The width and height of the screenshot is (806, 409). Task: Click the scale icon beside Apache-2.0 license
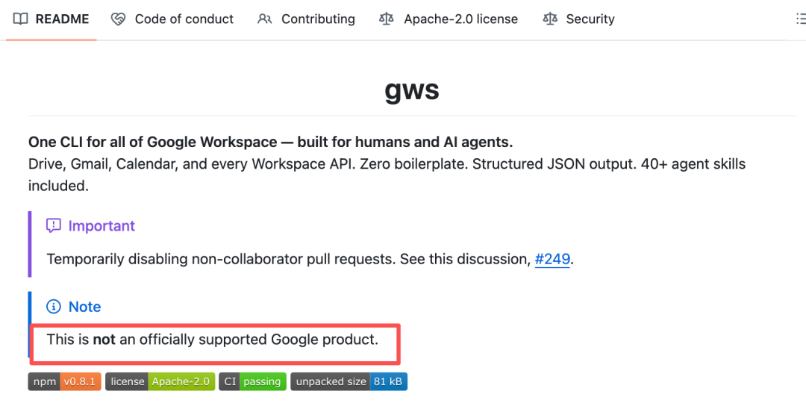click(387, 19)
